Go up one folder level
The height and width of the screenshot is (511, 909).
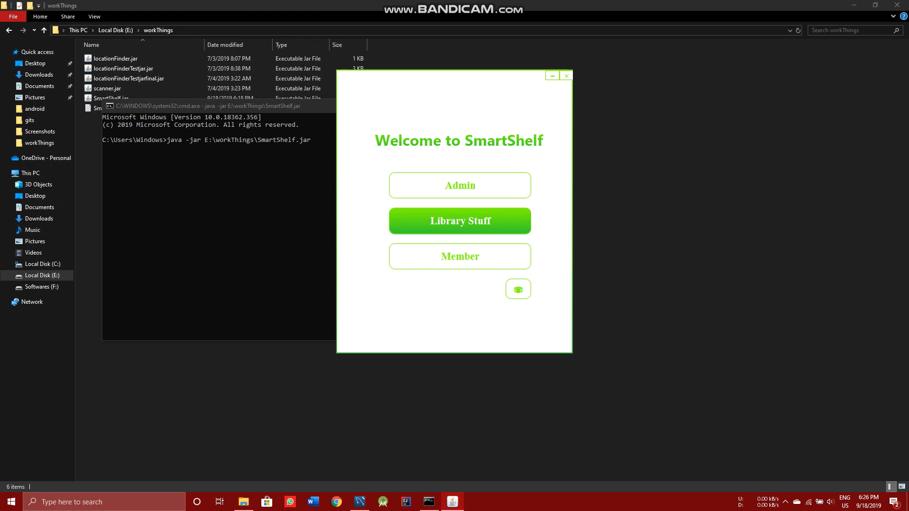click(44, 30)
